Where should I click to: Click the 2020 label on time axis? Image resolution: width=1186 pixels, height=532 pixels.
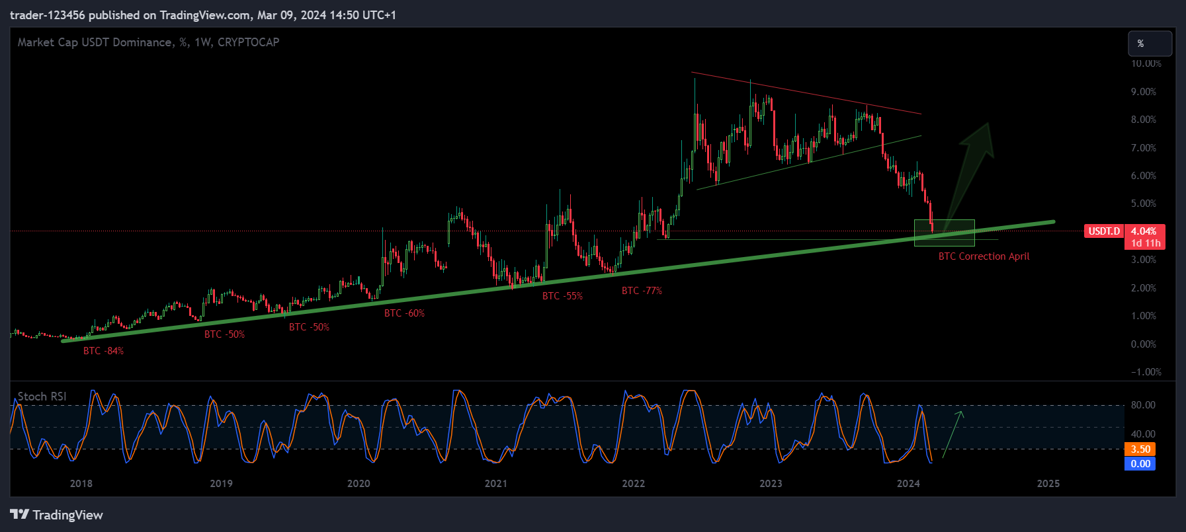click(x=359, y=484)
